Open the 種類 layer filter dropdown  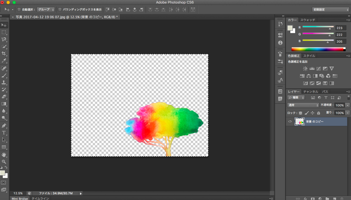click(296, 97)
